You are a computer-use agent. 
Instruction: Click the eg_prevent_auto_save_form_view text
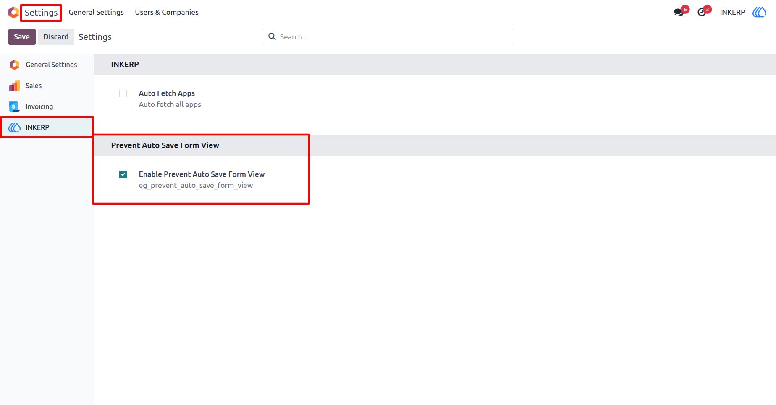[x=196, y=185]
